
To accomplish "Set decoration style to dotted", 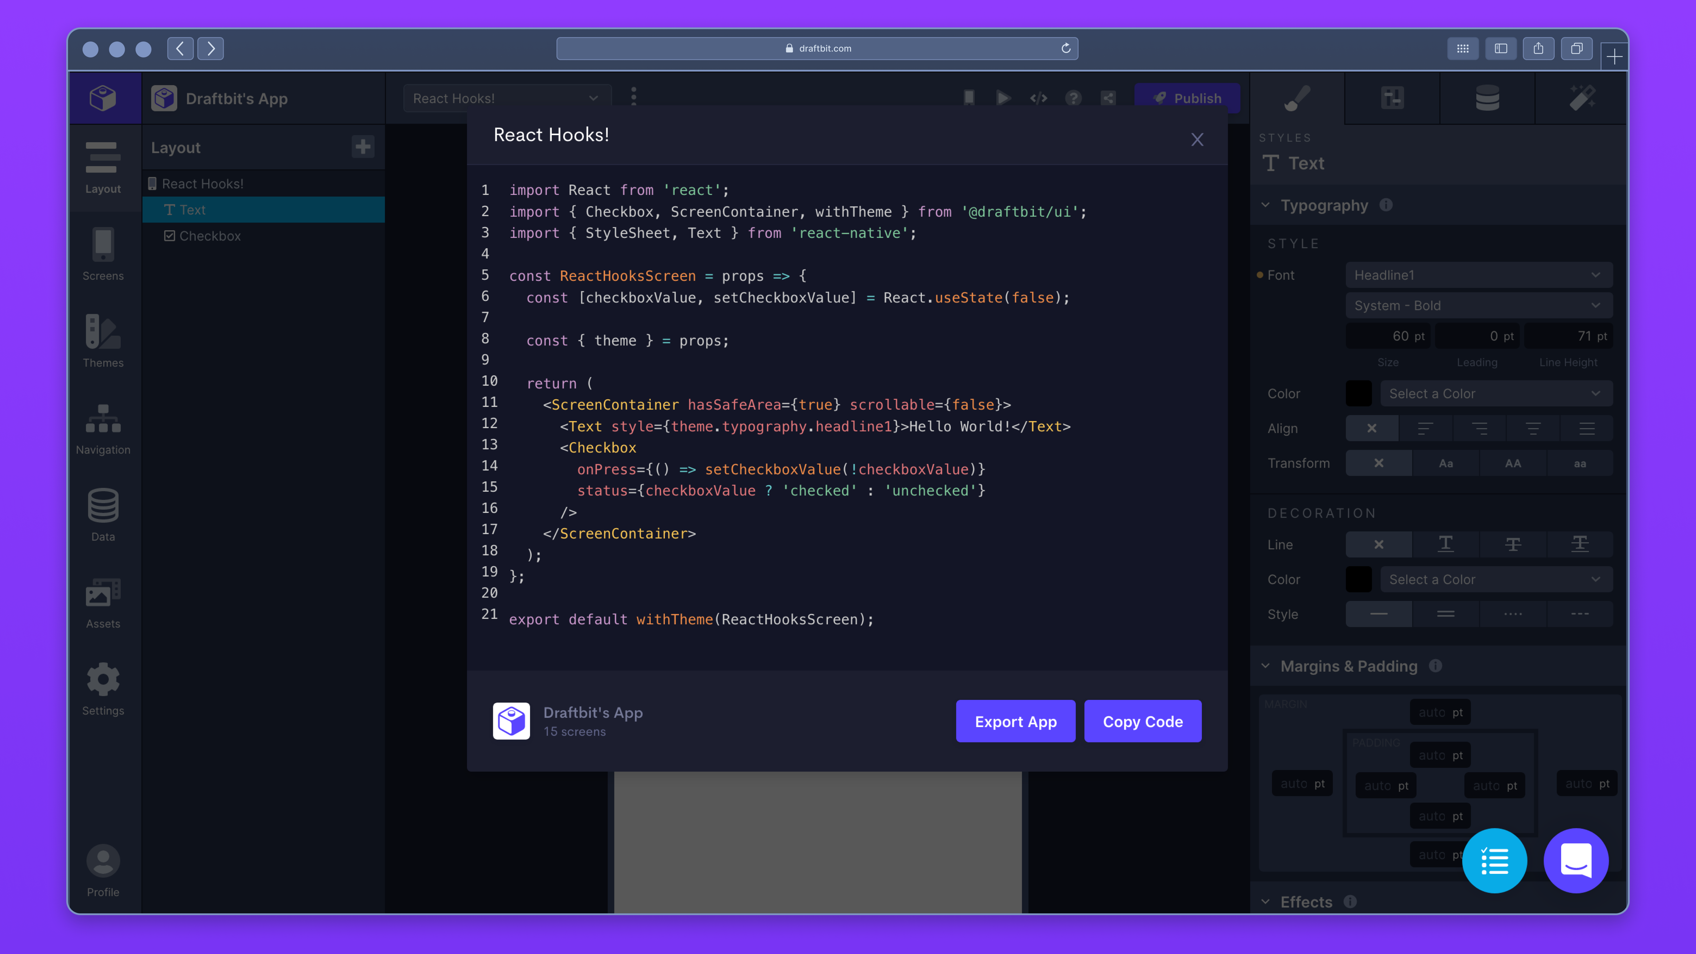I will (1513, 614).
